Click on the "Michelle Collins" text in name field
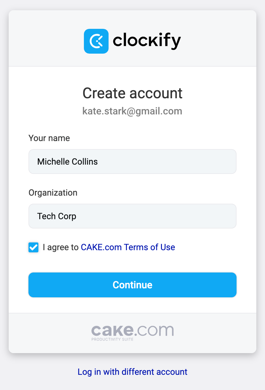 pyautogui.click(x=67, y=162)
